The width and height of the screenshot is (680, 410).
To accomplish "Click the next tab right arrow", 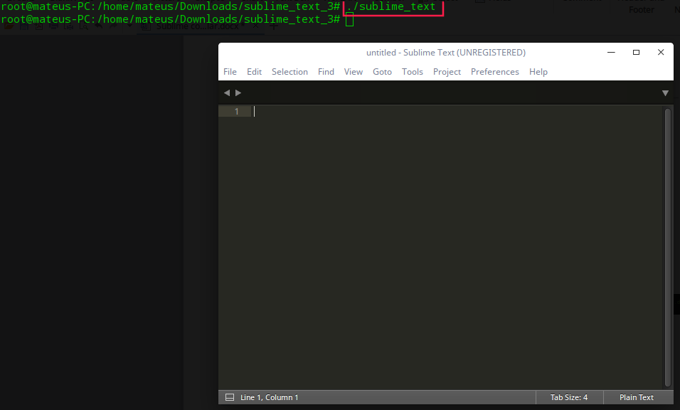I will 238,93.
